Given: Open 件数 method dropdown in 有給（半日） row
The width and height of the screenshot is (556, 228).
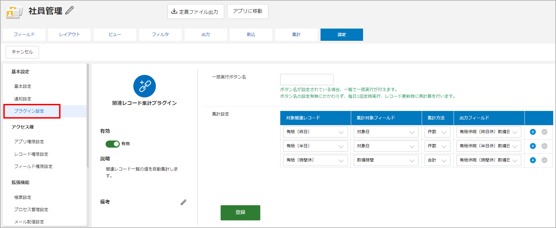Looking at the screenshot, I should point(437,146).
